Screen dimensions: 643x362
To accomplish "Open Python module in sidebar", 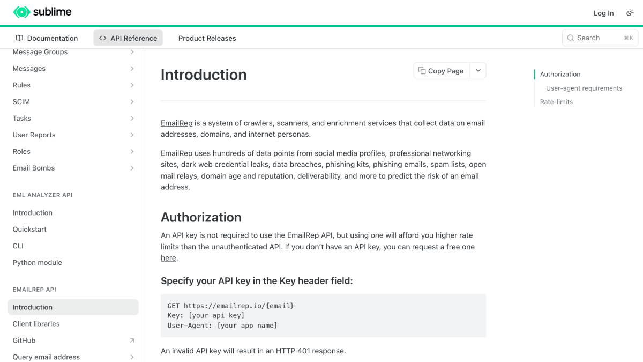I will pos(73,263).
